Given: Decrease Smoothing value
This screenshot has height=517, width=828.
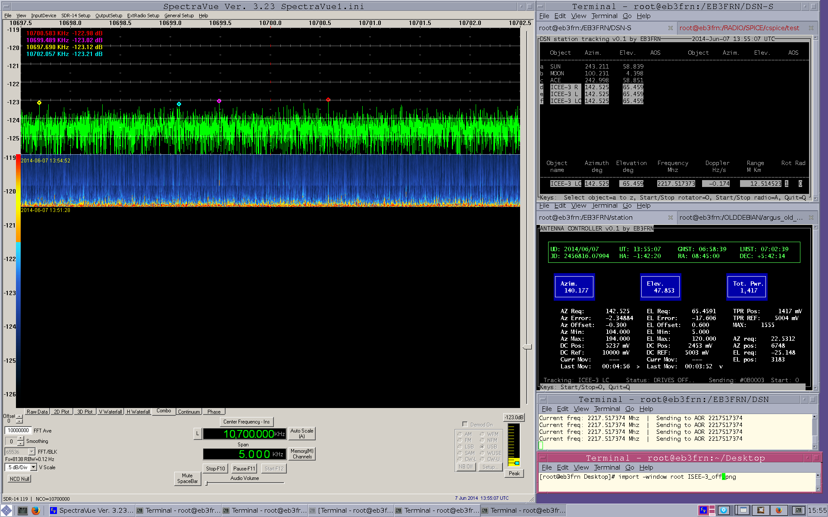Looking at the screenshot, I should point(20,443).
